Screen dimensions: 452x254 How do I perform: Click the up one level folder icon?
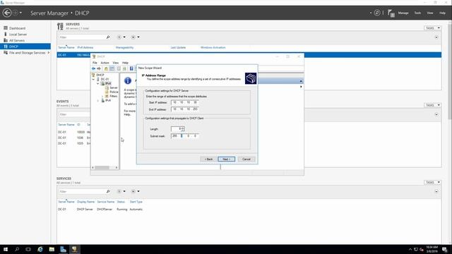tap(106, 68)
